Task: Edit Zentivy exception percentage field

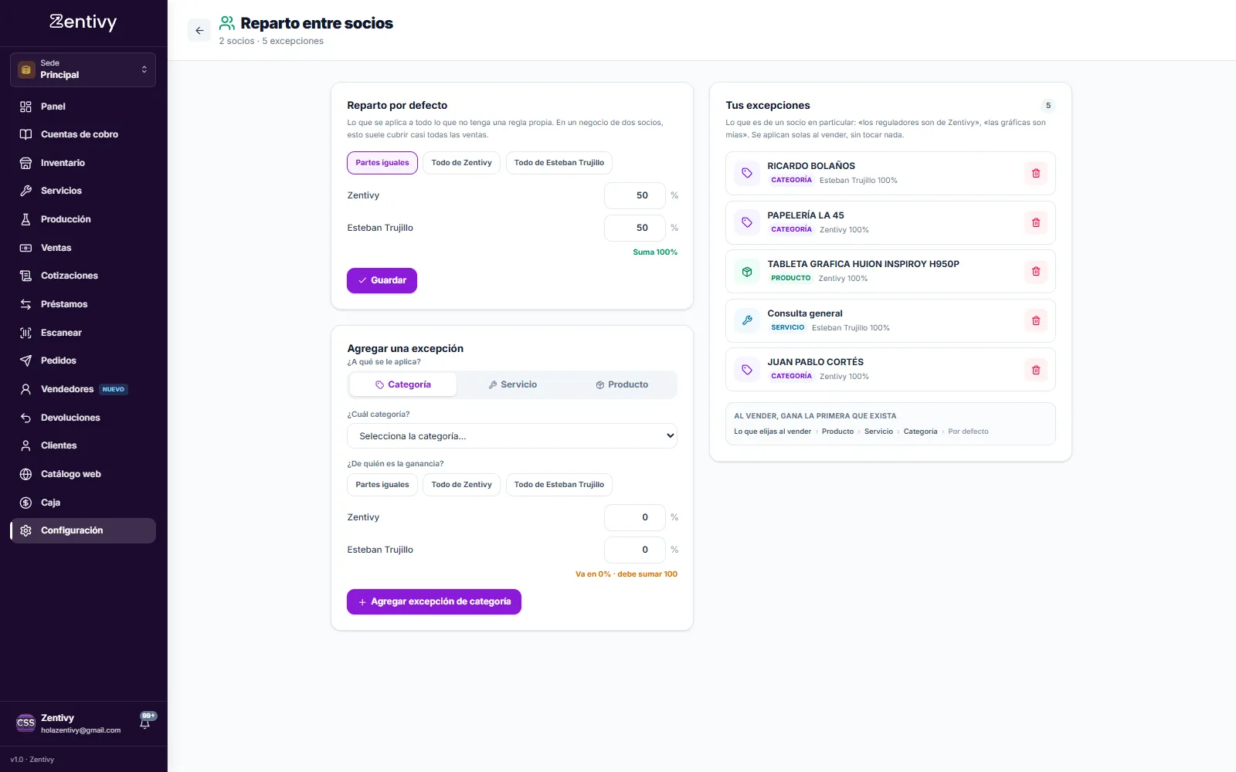Action: coord(634,517)
